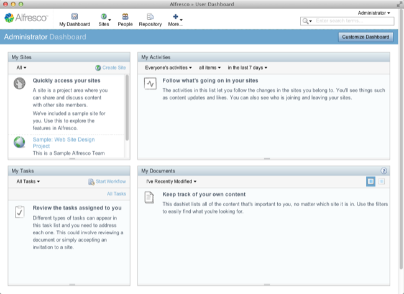
Task: Open the Sites menu label
Action: pyautogui.click(x=104, y=24)
